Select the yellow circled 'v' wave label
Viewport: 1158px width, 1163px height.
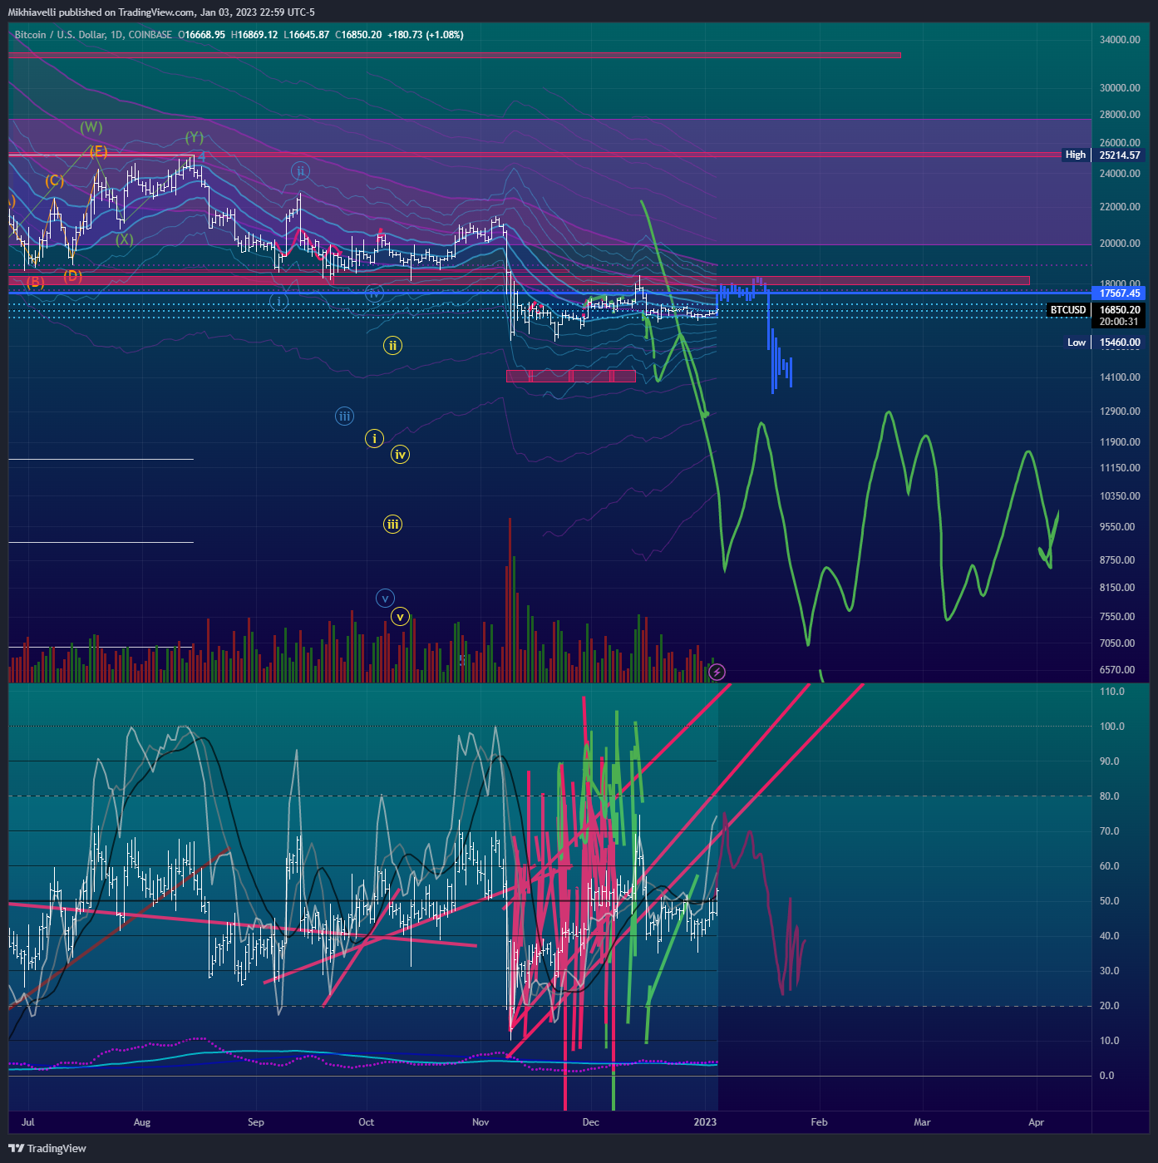(400, 617)
